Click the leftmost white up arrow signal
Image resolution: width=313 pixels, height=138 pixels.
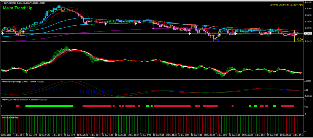click(x=3, y=33)
